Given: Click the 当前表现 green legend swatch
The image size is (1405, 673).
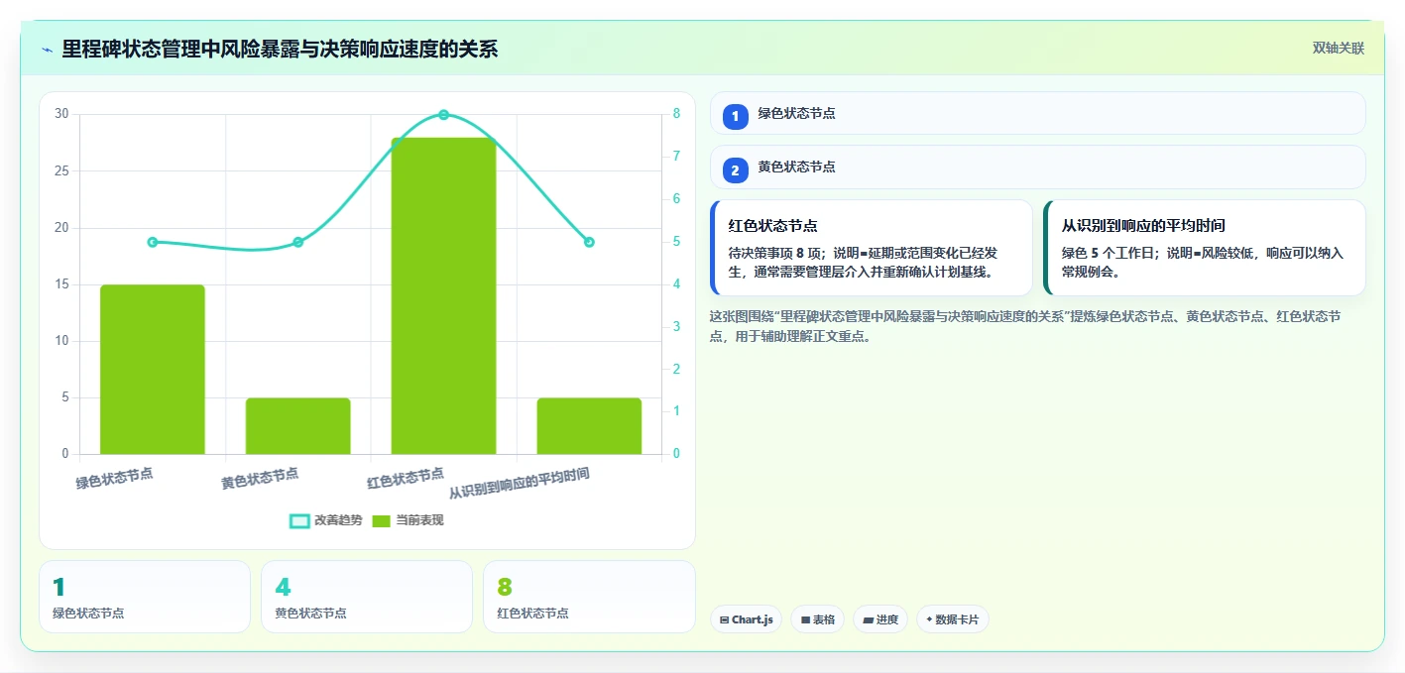Looking at the screenshot, I should click(x=382, y=521).
